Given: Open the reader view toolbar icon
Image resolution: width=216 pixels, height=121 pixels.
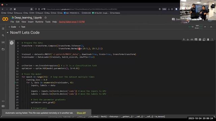Looking at the screenshot, I should pos(160,9).
